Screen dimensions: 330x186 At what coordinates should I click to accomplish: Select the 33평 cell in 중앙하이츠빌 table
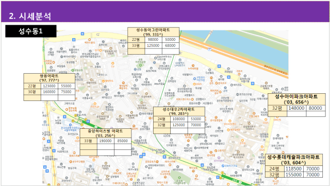coord(88,141)
